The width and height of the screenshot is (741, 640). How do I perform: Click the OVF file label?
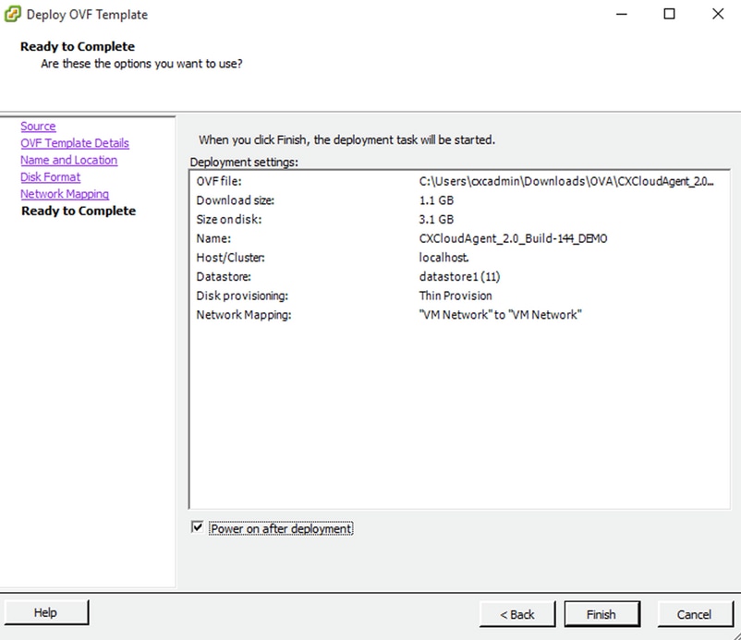click(219, 181)
